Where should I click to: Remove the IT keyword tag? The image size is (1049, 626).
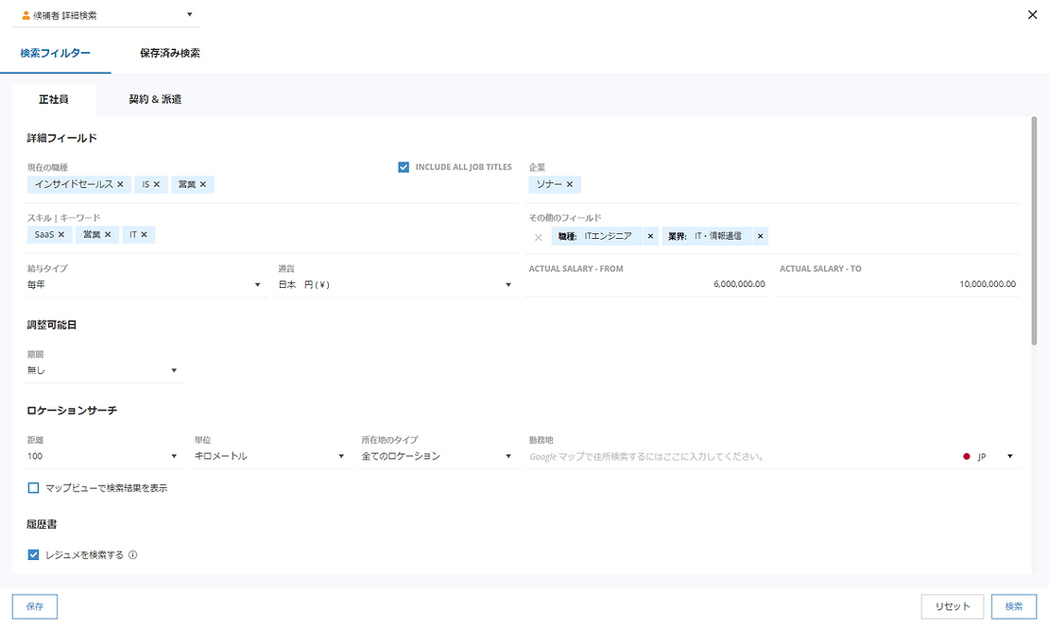point(144,234)
